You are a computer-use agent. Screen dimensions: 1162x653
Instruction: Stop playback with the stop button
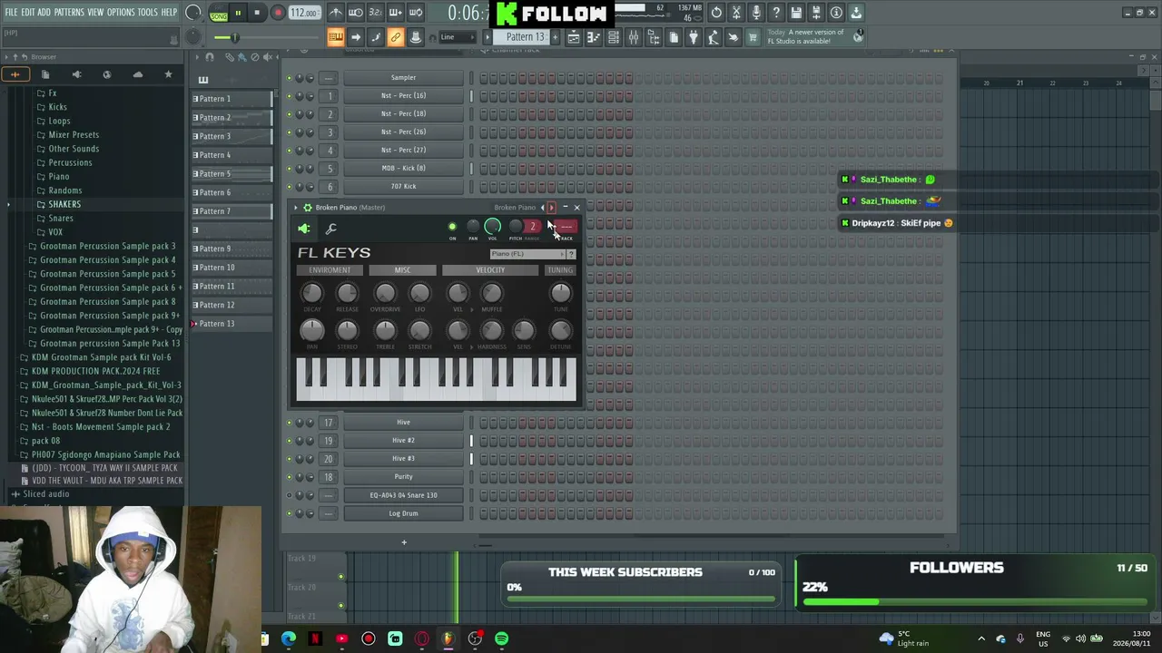pyautogui.click(x=257, y=13)
